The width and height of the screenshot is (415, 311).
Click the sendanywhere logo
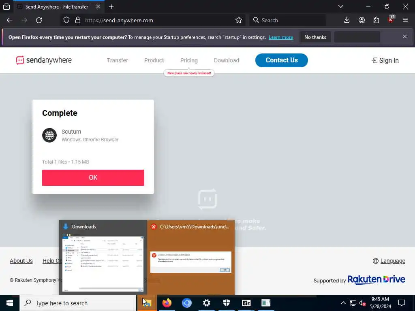point(44,60)
